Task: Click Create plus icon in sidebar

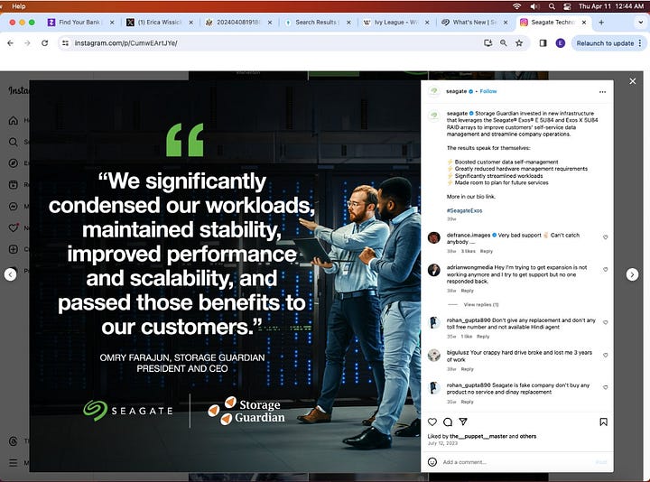Action: (14, 249)
